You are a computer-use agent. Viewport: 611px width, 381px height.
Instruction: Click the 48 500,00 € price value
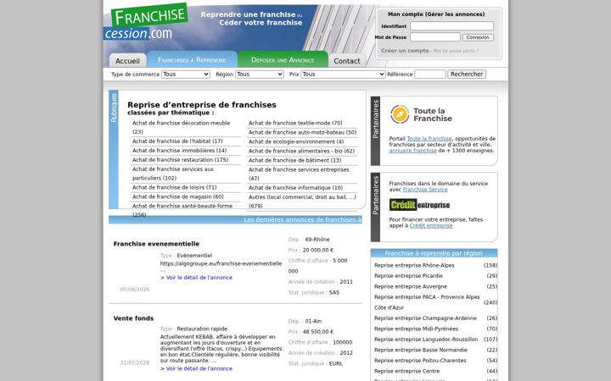point(318,332)
